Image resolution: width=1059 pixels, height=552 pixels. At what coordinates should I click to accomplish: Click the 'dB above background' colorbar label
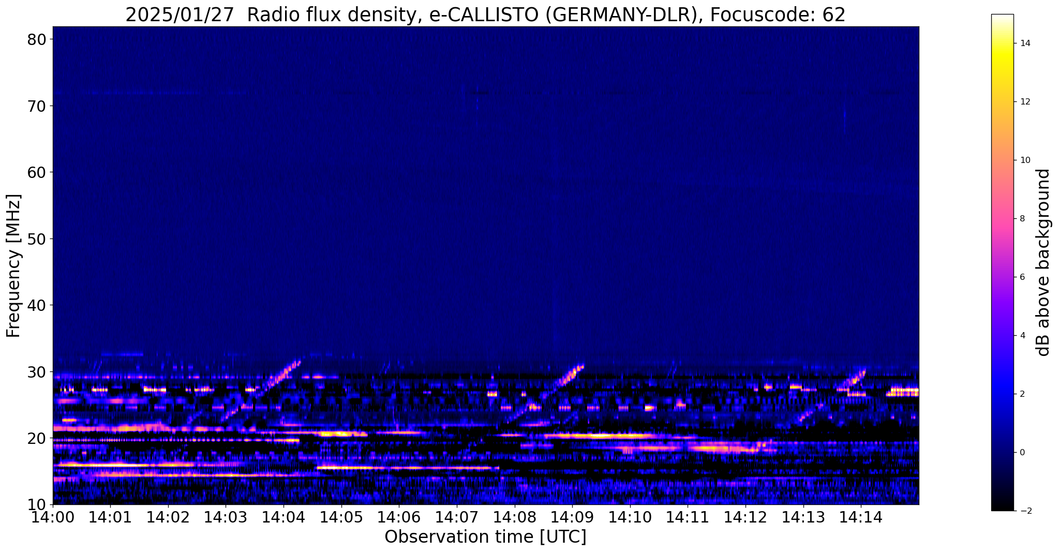(1043, 262)
